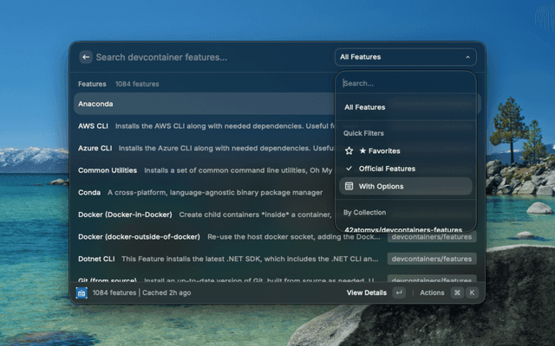
Task: Click the With Options list icon
Action: 349,186
